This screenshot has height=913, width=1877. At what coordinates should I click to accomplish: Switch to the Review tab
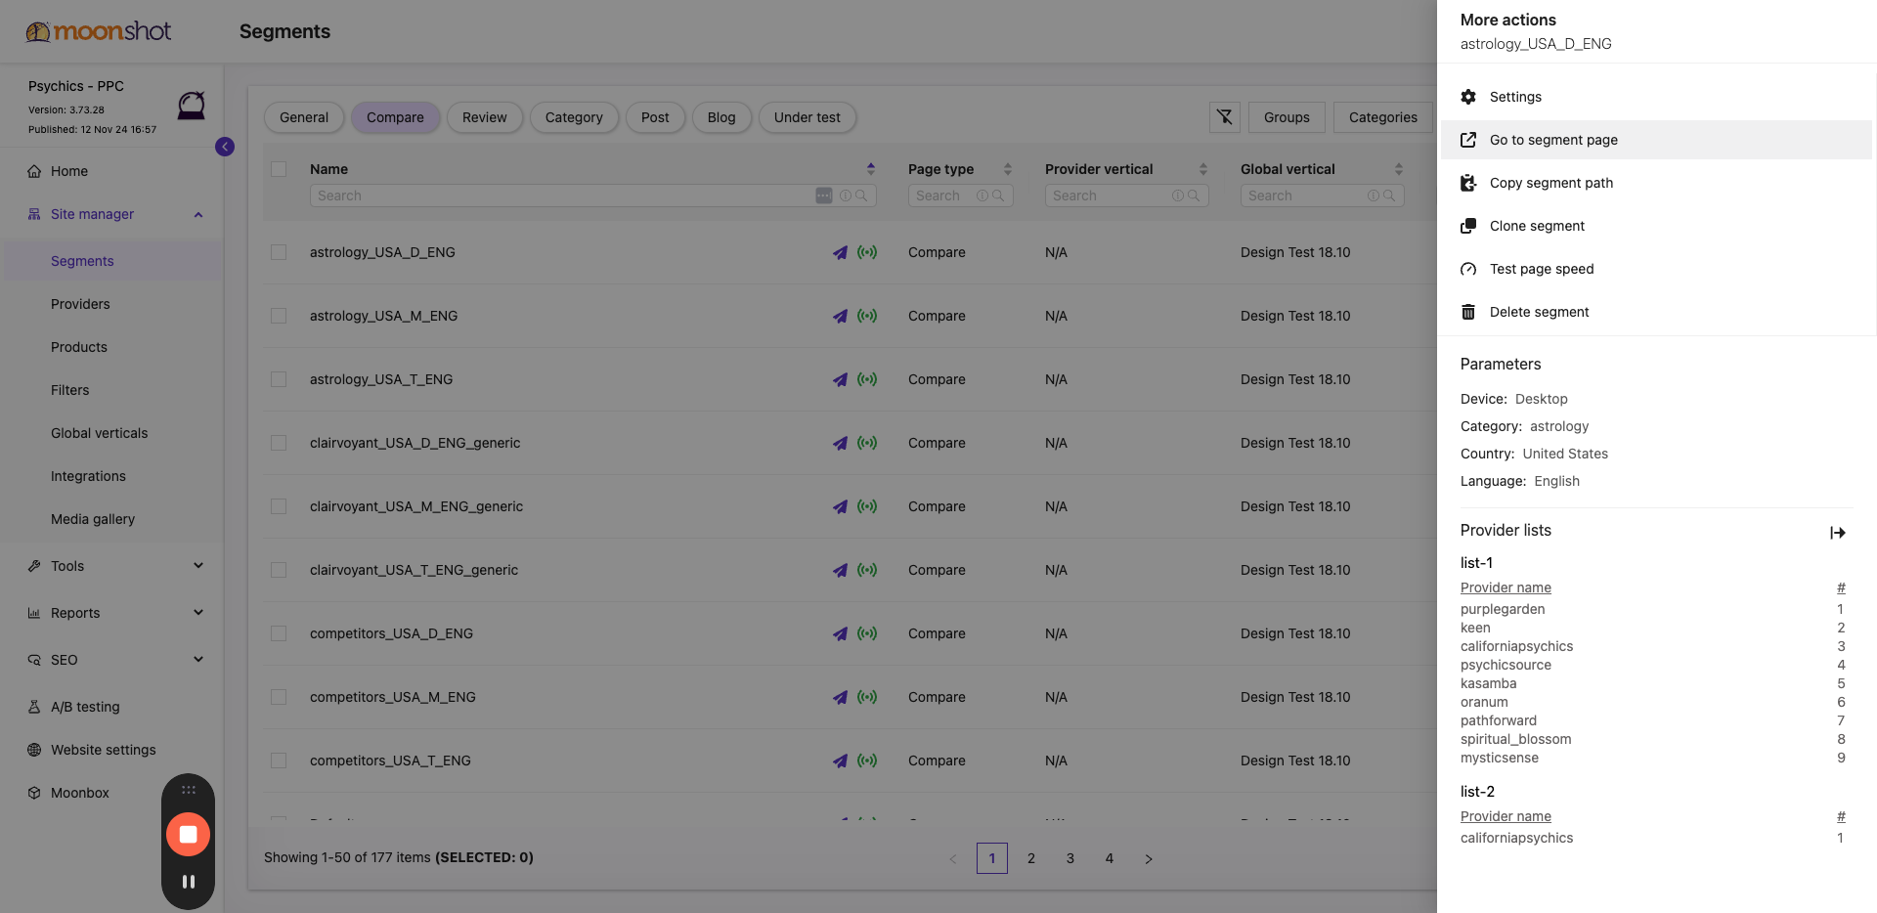(485, 117)
